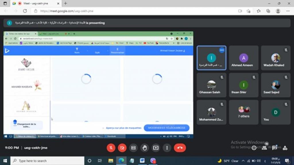Toggle the camera off button

(x=122, y=148)
